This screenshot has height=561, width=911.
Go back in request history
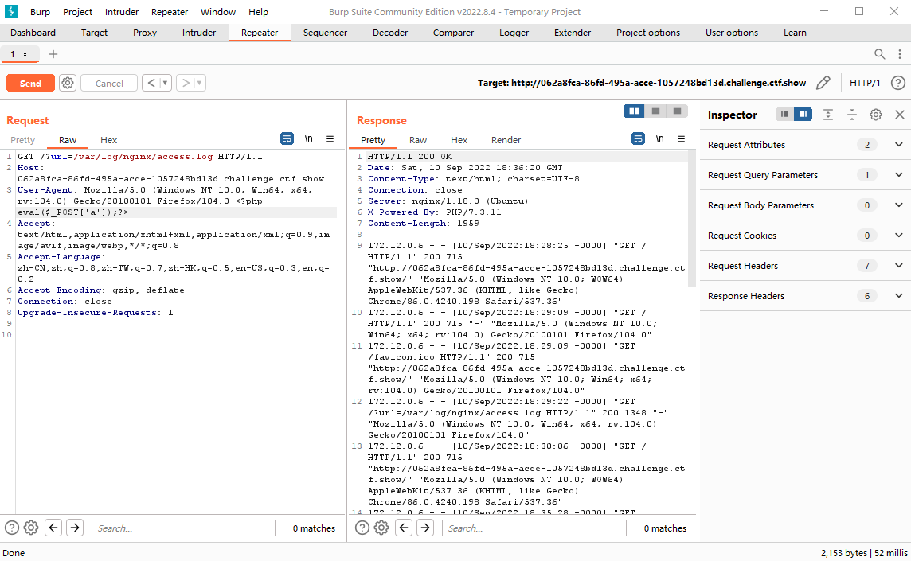coord(151,83)
